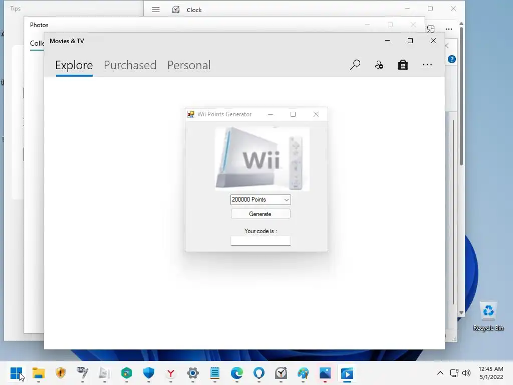The height and width of the screenshot is (385, 513).
Task: Show hidden system tray icons
Action: point(440,373)
